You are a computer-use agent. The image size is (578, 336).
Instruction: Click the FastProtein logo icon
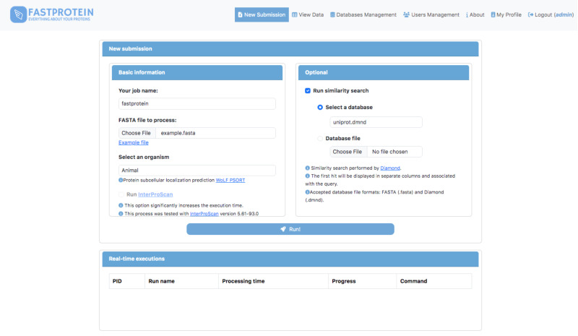[18, 14]
